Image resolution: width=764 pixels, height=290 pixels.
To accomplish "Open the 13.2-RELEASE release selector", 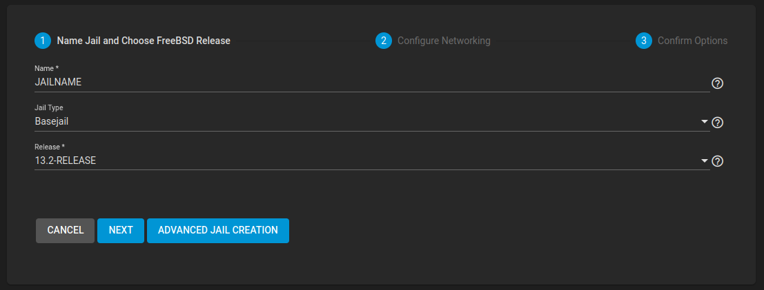I will pyautogui.click(x=366, y=160).
